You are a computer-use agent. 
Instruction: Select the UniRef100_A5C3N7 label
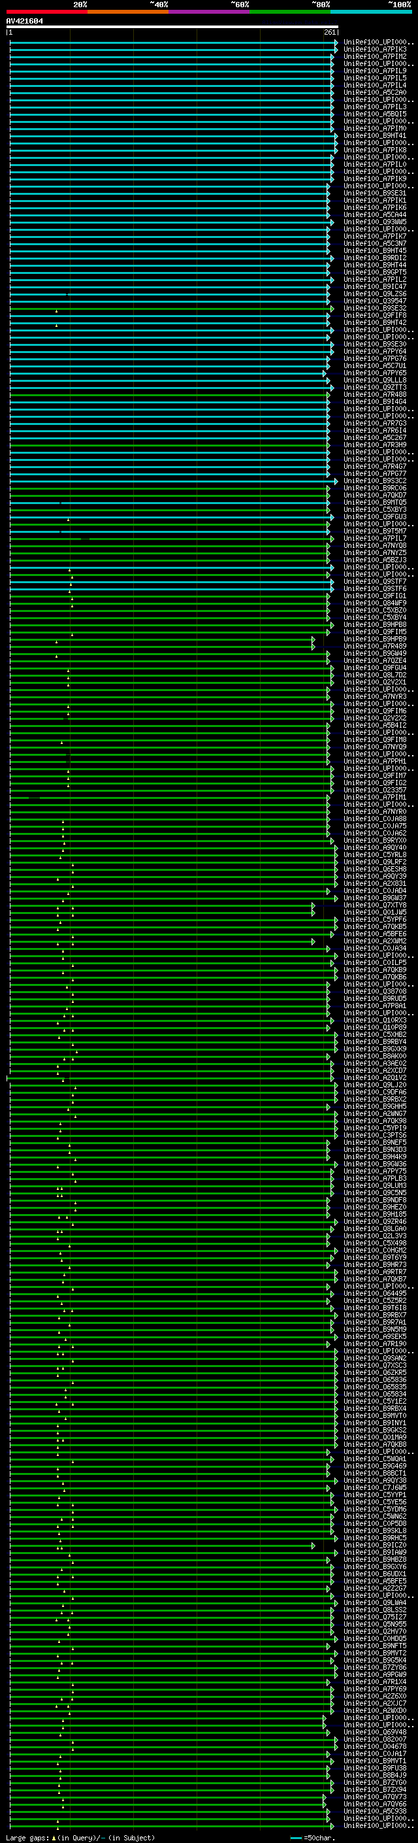375,243
